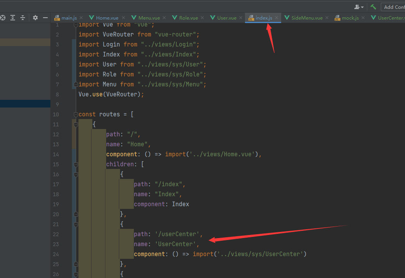Image resolution: width=405 pixels, height=278 pixels.
Task: Click the "../views/sys/User" import path
Action: (170, 64)
